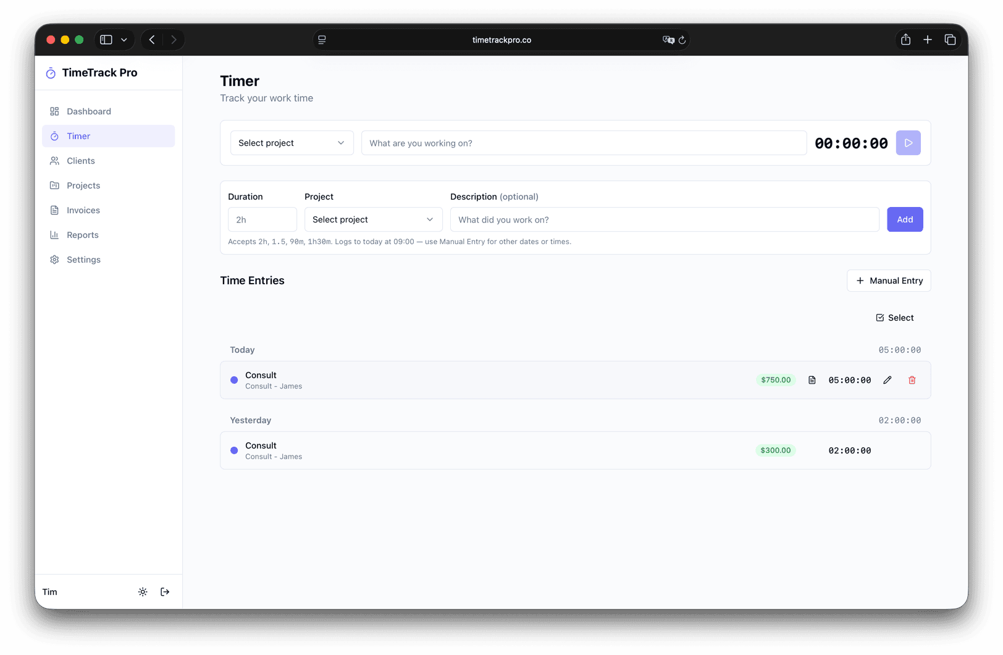Enable entry selection with Select checkbox button
The height and width of the screenshot is (655, 1003).
(894, 318)
